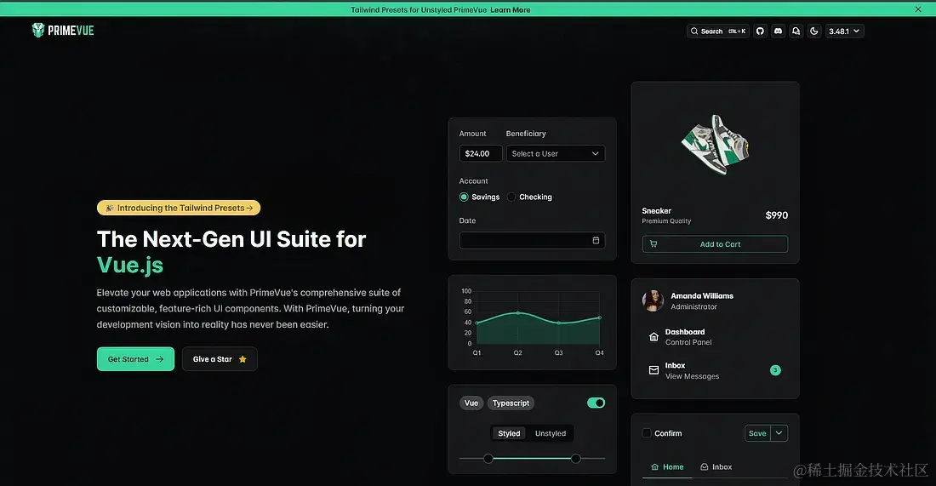Click the Q2 data point on chart
936x486 pixels.
point(517,313)
